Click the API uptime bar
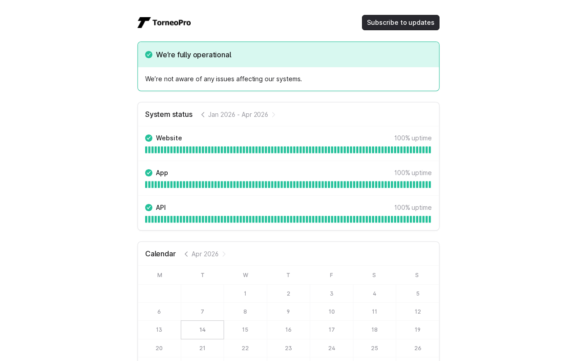The height and width of the screenshot is (361, 577). [x=288, y=219]
